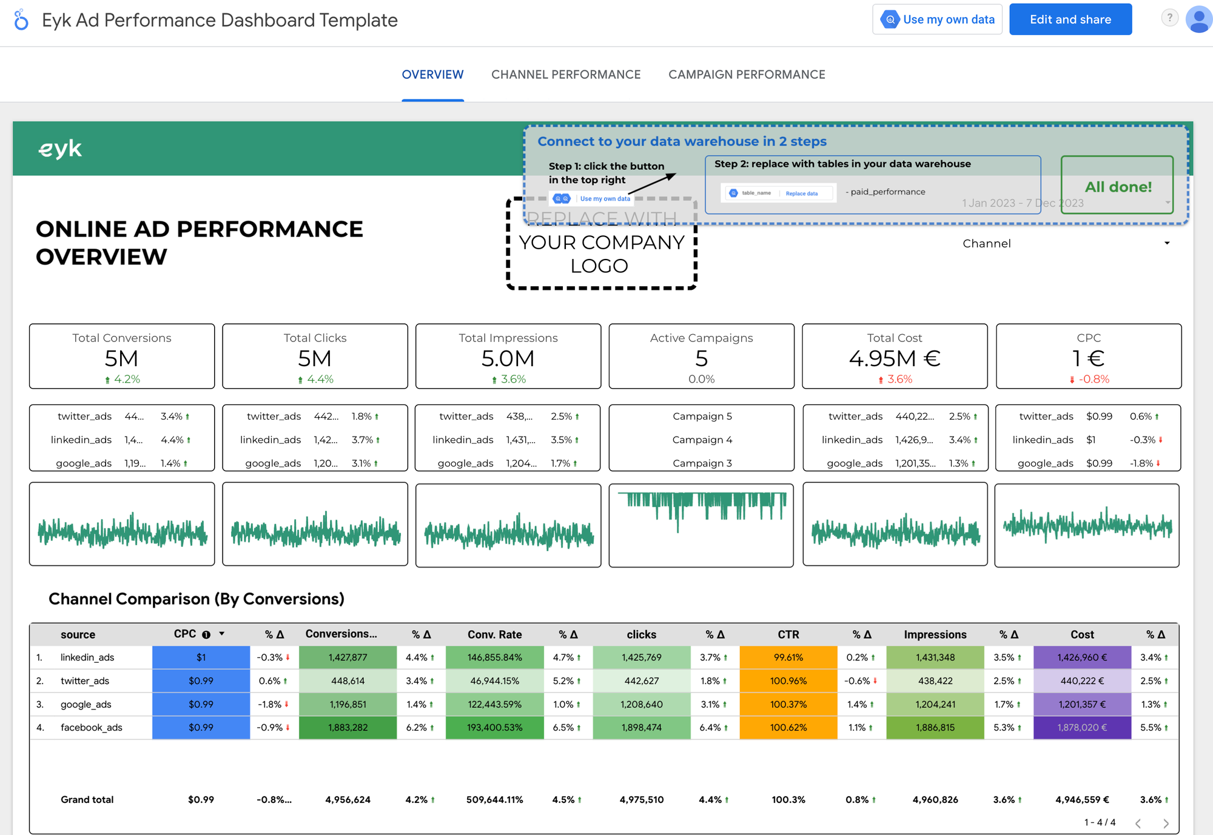Click the Edit and share button
This screenshot has width=1213, height=835.
point(1070,19)
